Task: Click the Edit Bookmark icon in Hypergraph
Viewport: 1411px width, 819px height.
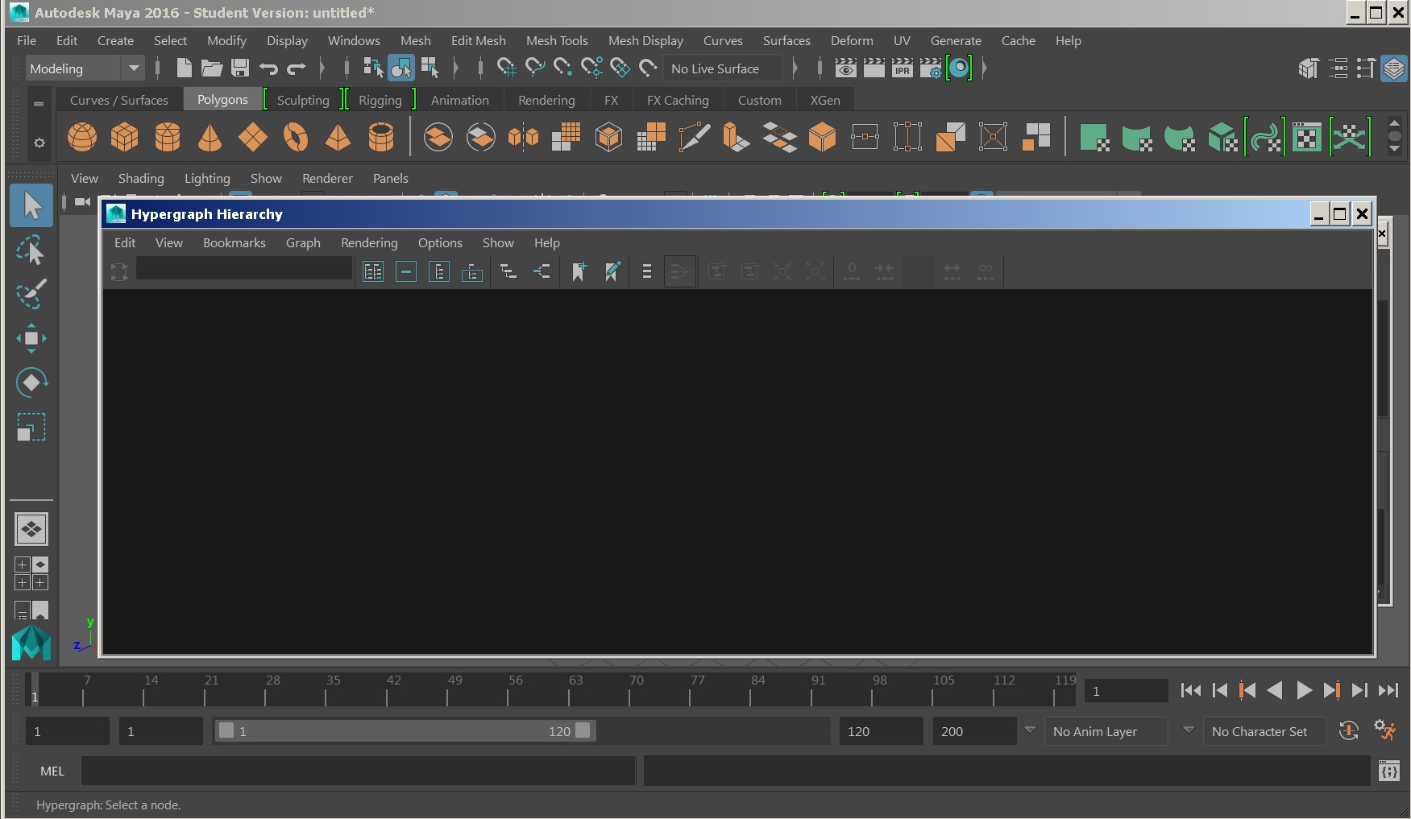Action: [612, 271]
